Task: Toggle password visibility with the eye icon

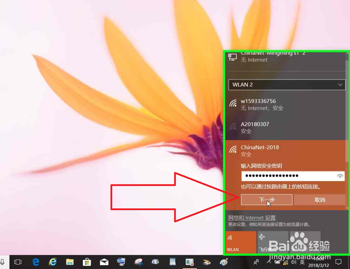Action: pyautogui.click(x=340, y=176)
